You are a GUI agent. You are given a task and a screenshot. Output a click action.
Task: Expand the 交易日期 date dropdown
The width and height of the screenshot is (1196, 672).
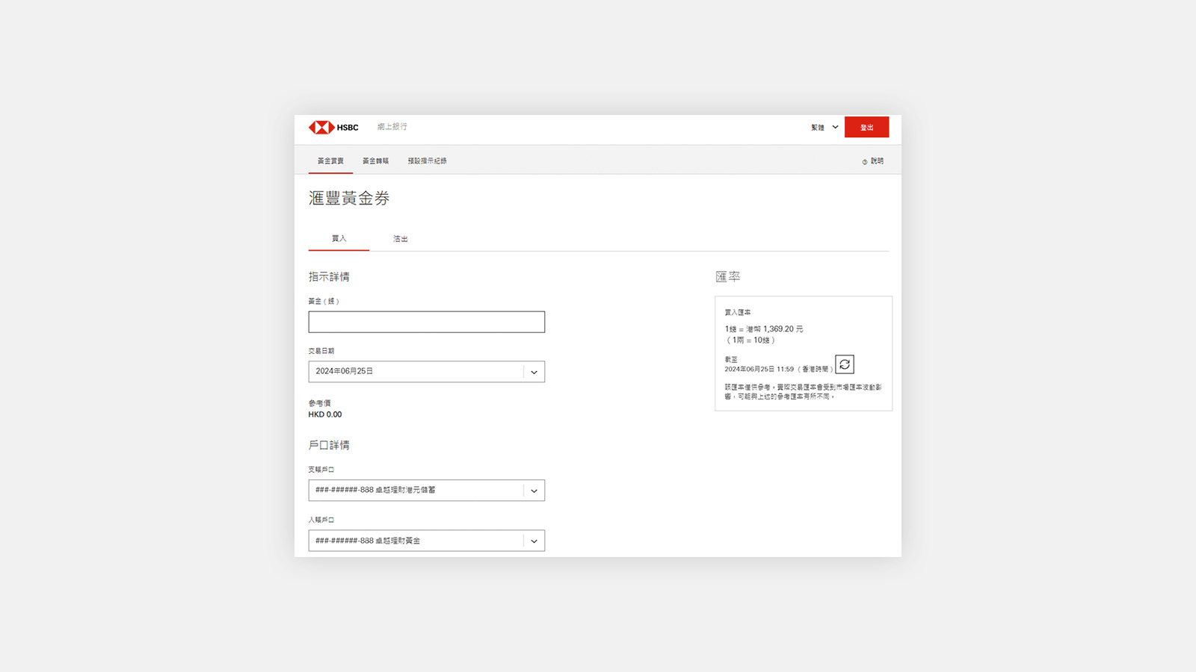coord(427,372)
